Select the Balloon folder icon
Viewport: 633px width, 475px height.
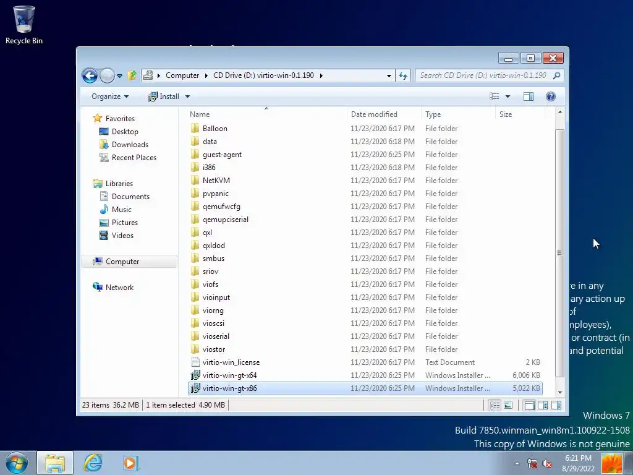click(x=195, y=129)
